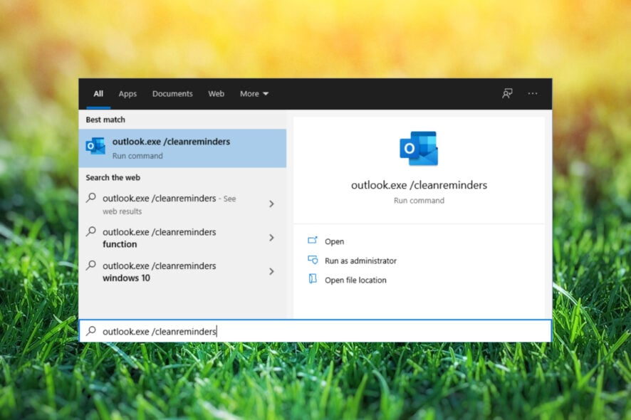Switch to the Apps tab
The image size is (631, 420).
click(x=127, y=94)
